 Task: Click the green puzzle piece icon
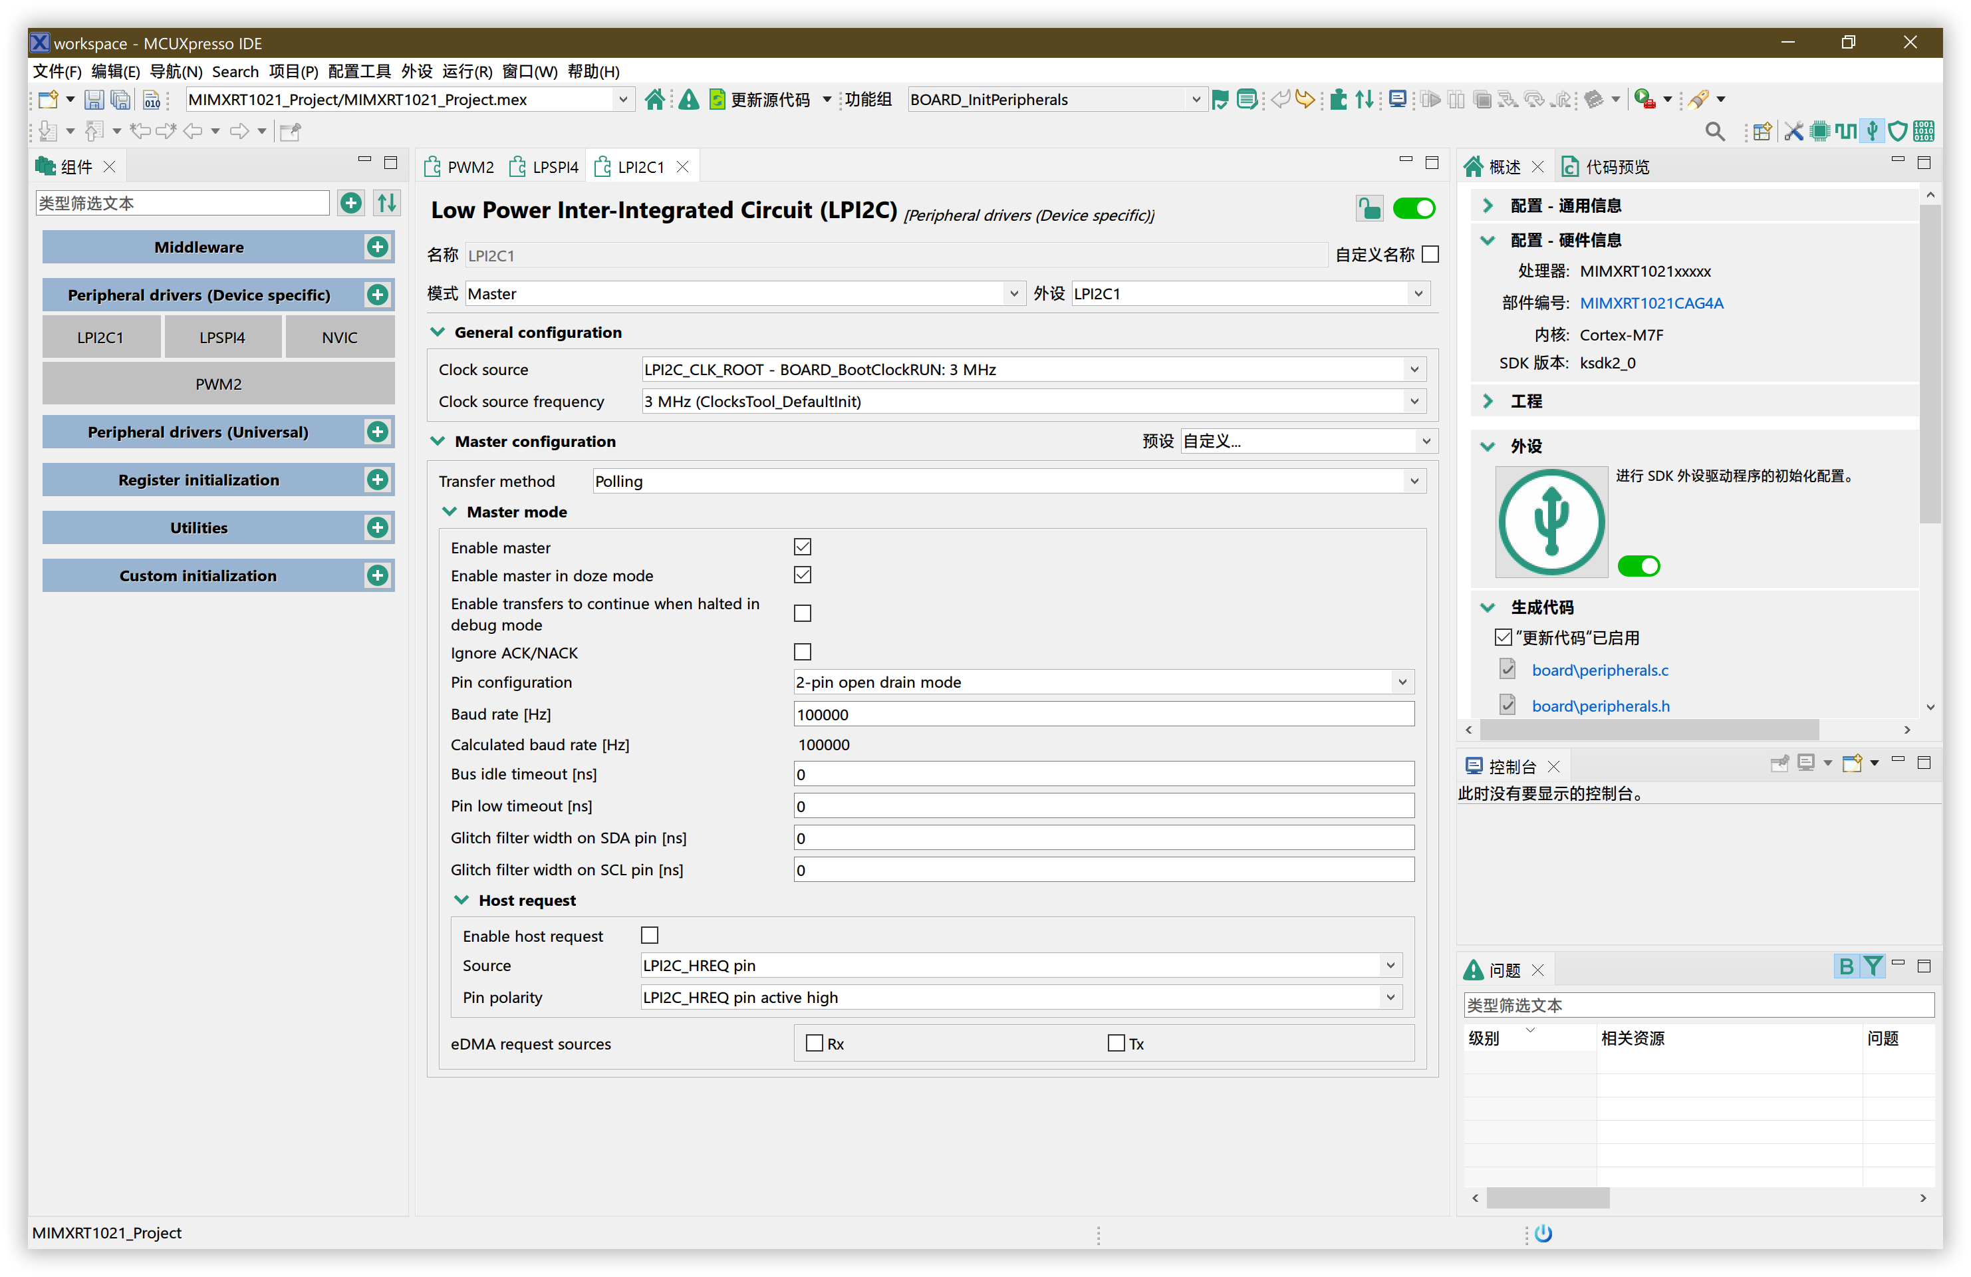coord(1339,99)
